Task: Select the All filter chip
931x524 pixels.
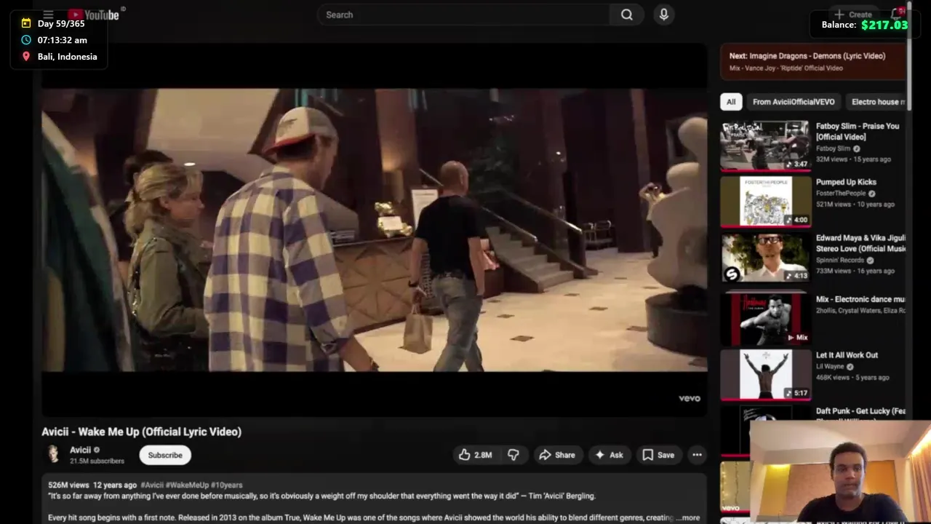Action: [731, 102]
